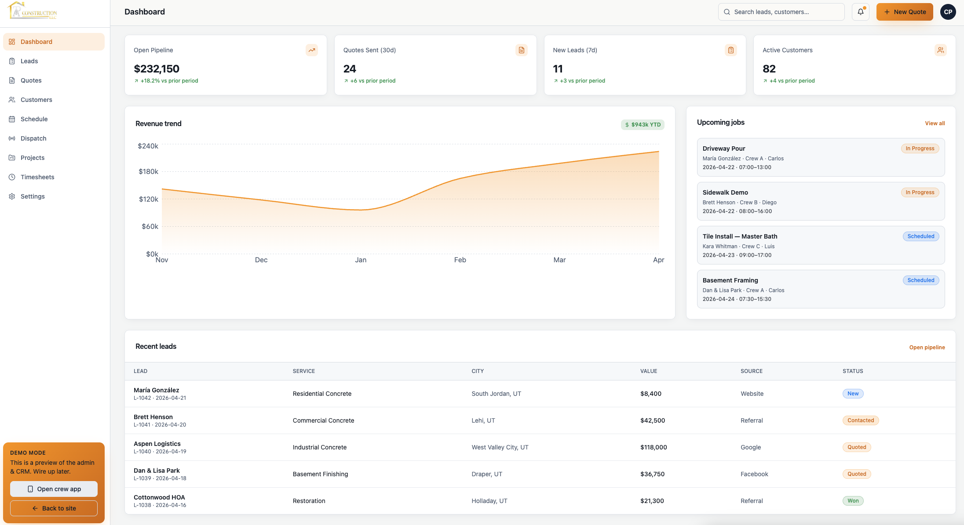Click the New Quote button
Screen dimensions: 964x525
[x=905, y=12]
